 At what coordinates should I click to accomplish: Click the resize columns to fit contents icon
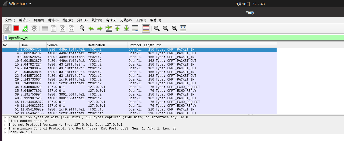tap(183, 28)
